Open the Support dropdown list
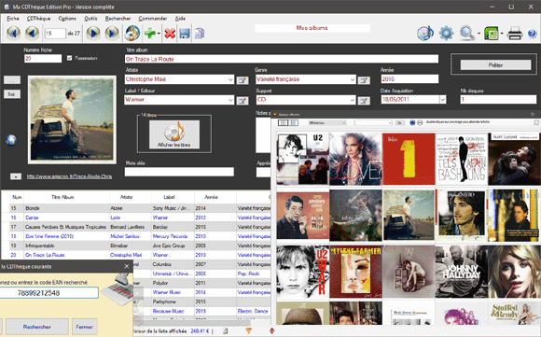The width and height of the screenshot is (541, 337). [x=352, y=100]
